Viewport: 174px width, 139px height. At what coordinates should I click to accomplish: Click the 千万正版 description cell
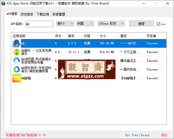click(130, 52)
